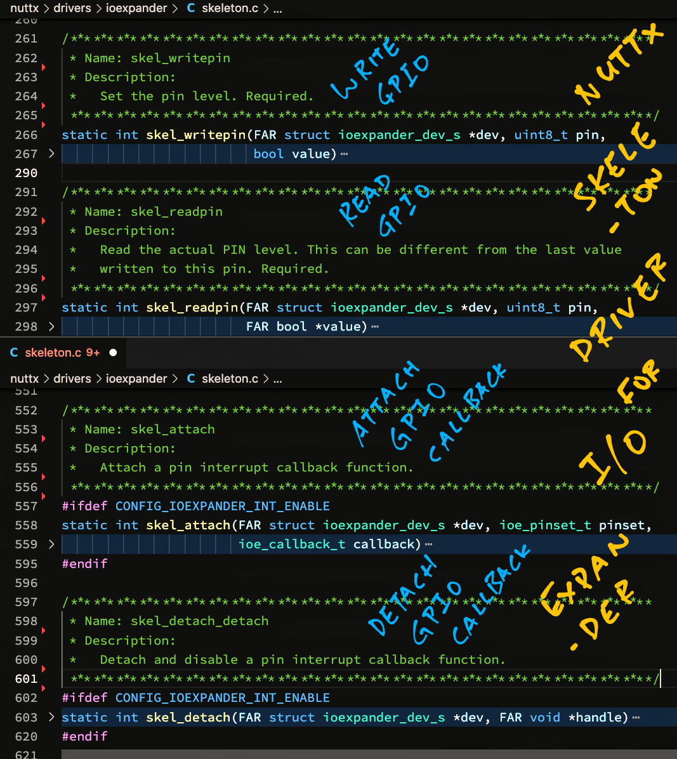Select nuttx in the lower pane breadcrumb

(25, 378)
